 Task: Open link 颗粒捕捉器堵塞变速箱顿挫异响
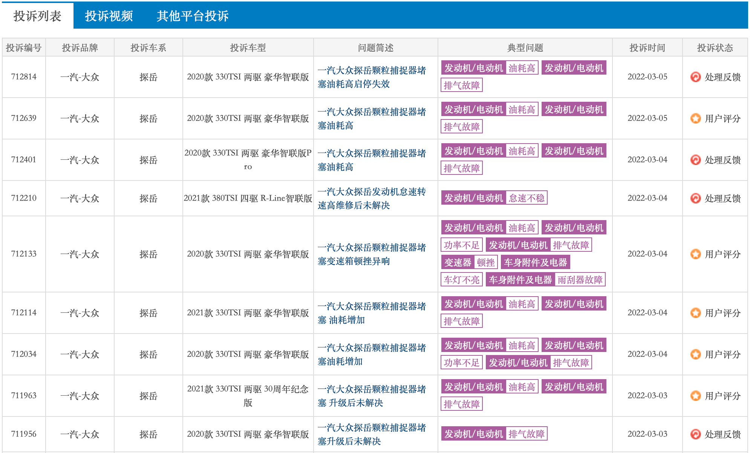(372, 254)
